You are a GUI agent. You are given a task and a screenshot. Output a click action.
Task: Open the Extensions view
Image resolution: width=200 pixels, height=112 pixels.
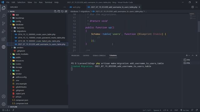(x=3, y=39)
